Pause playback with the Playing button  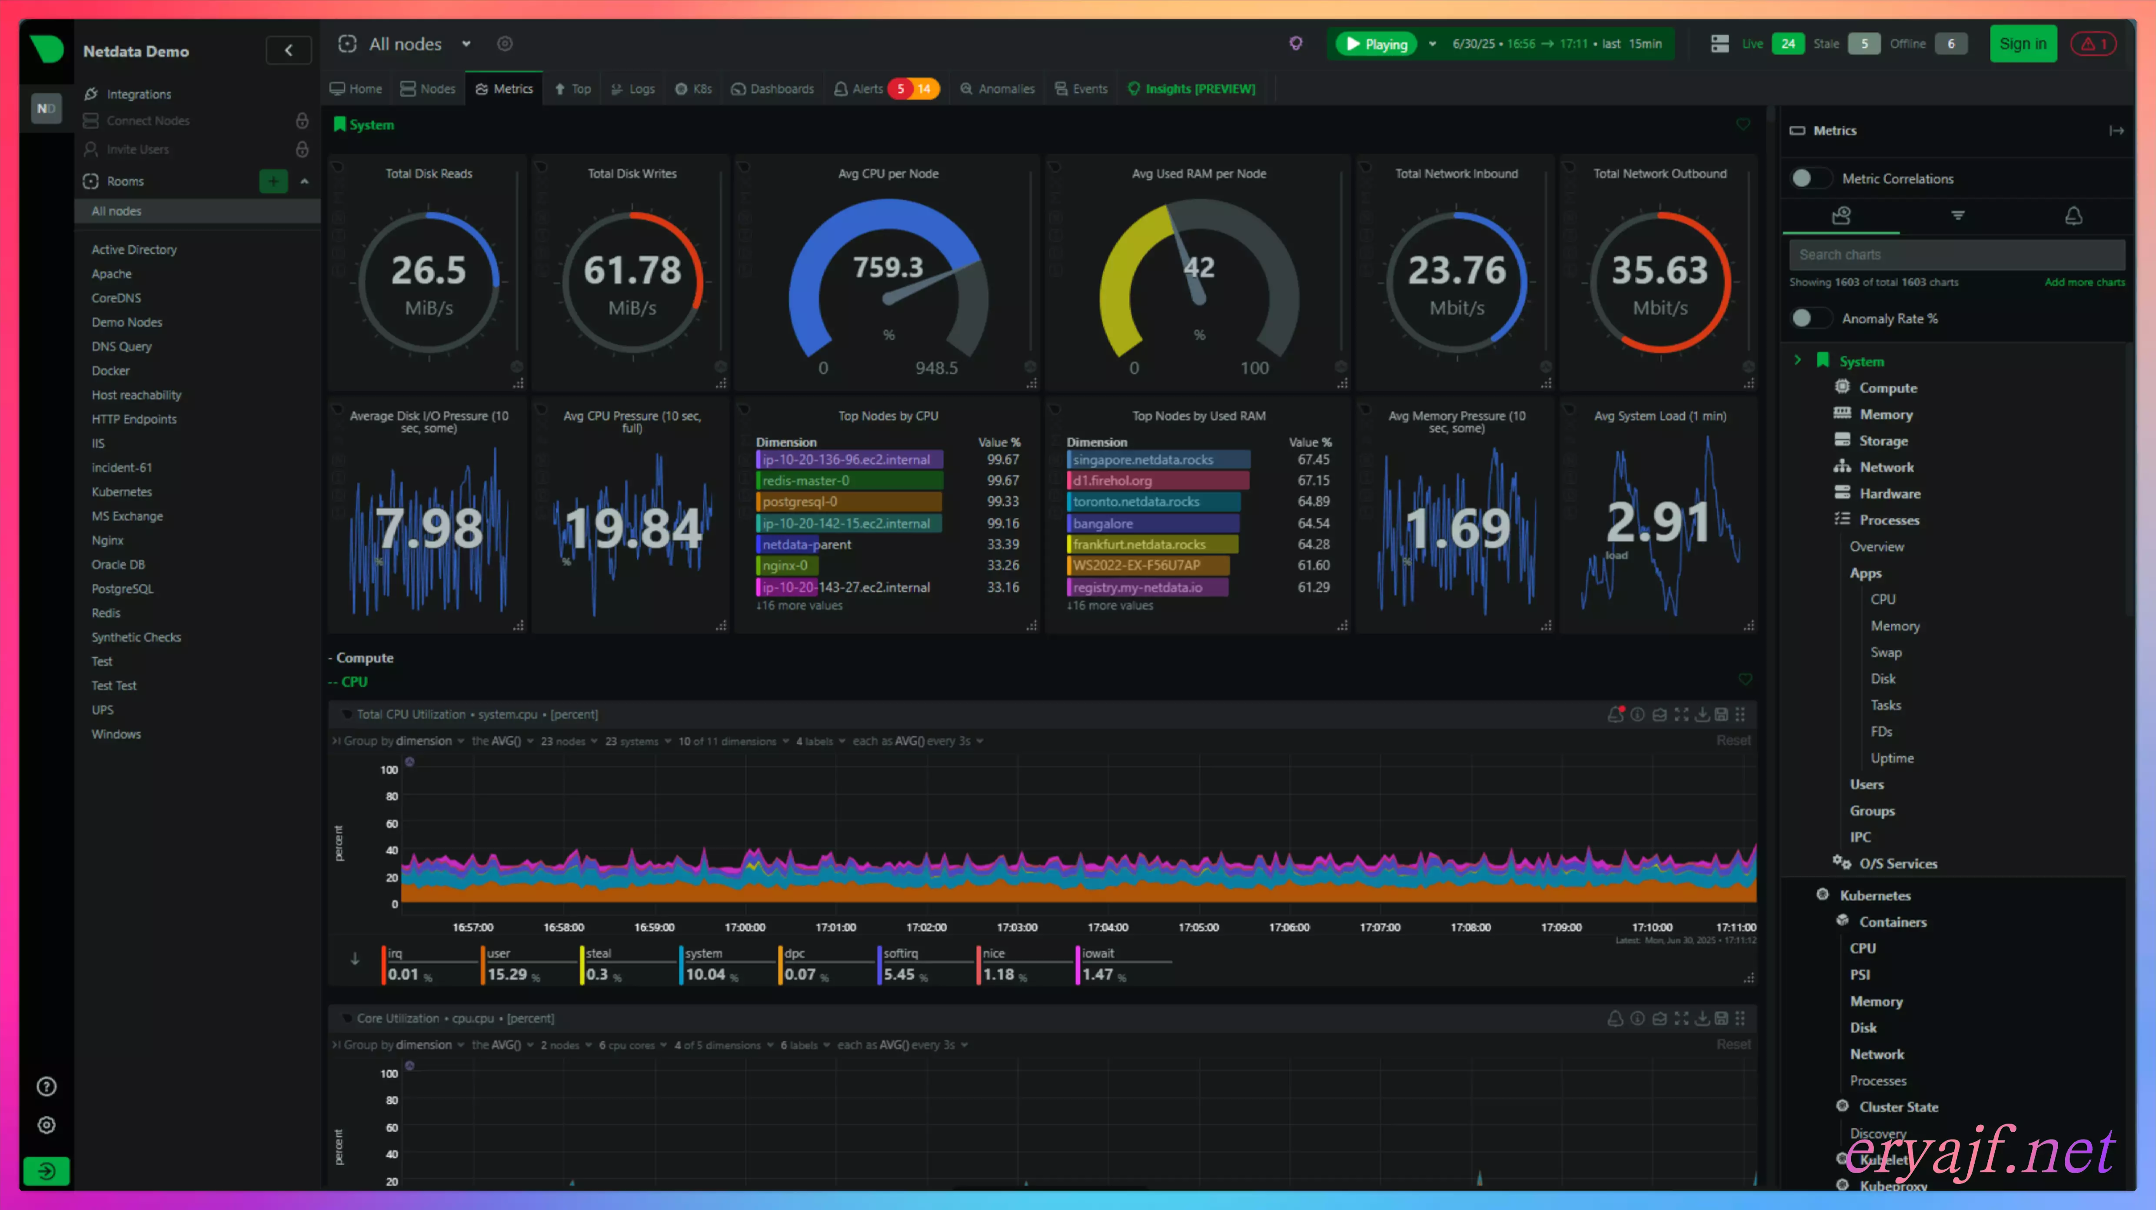(x=1376, y=43)
